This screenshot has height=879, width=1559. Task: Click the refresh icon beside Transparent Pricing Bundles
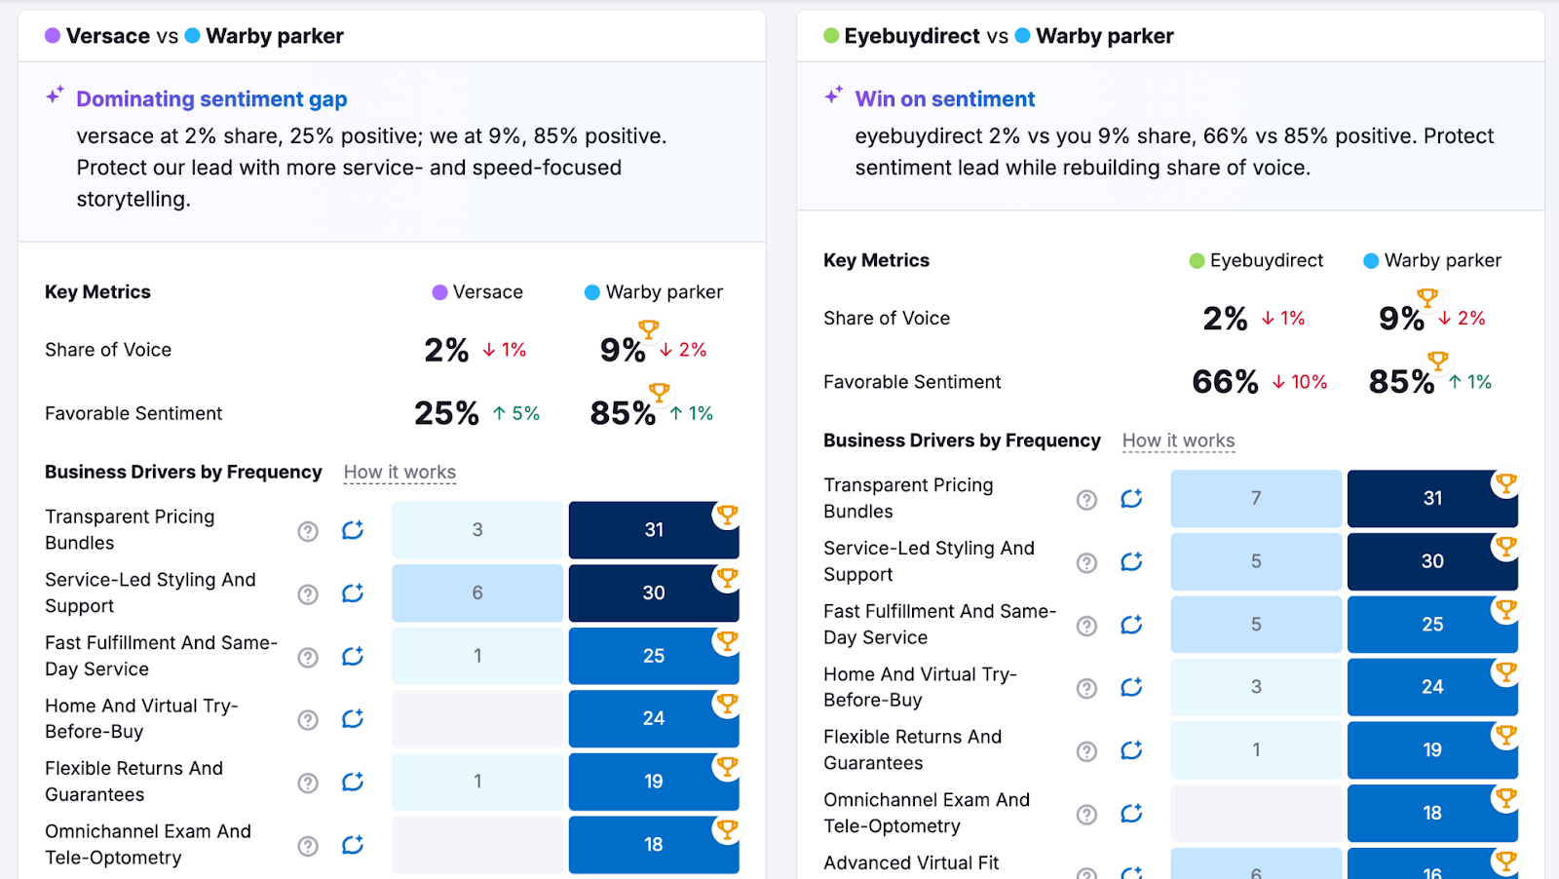pos(353,530)
